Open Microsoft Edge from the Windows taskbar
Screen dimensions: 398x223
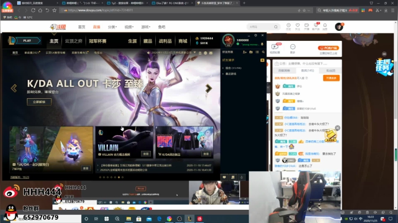click(159, 219)
